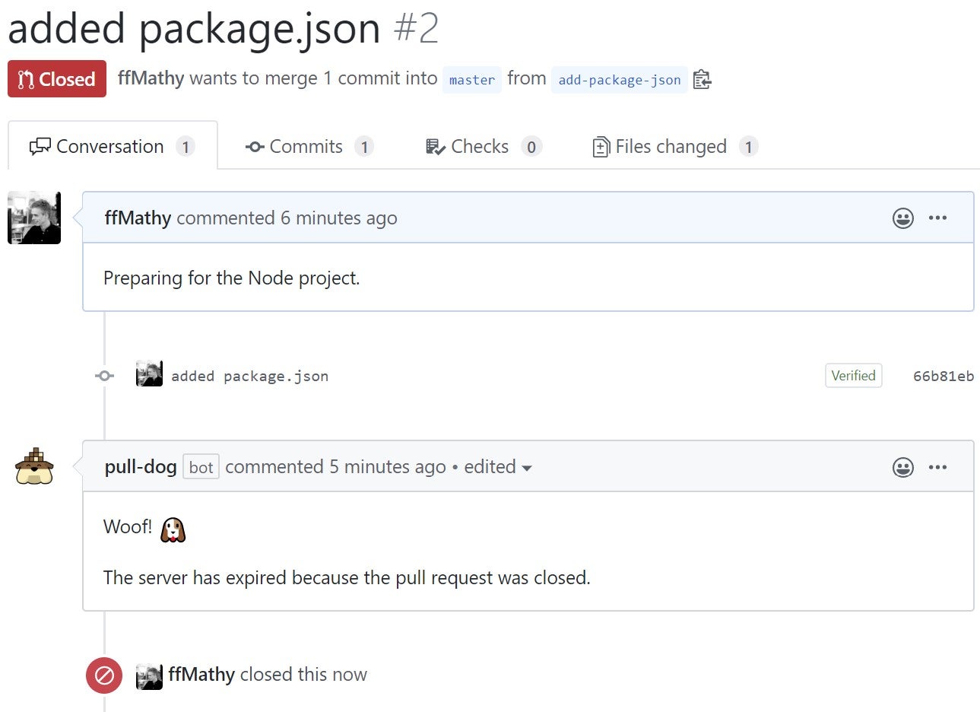Viewport: 980px width, 712px height.
Task: Switch to the Conversation tab
Action: point(112,147)
